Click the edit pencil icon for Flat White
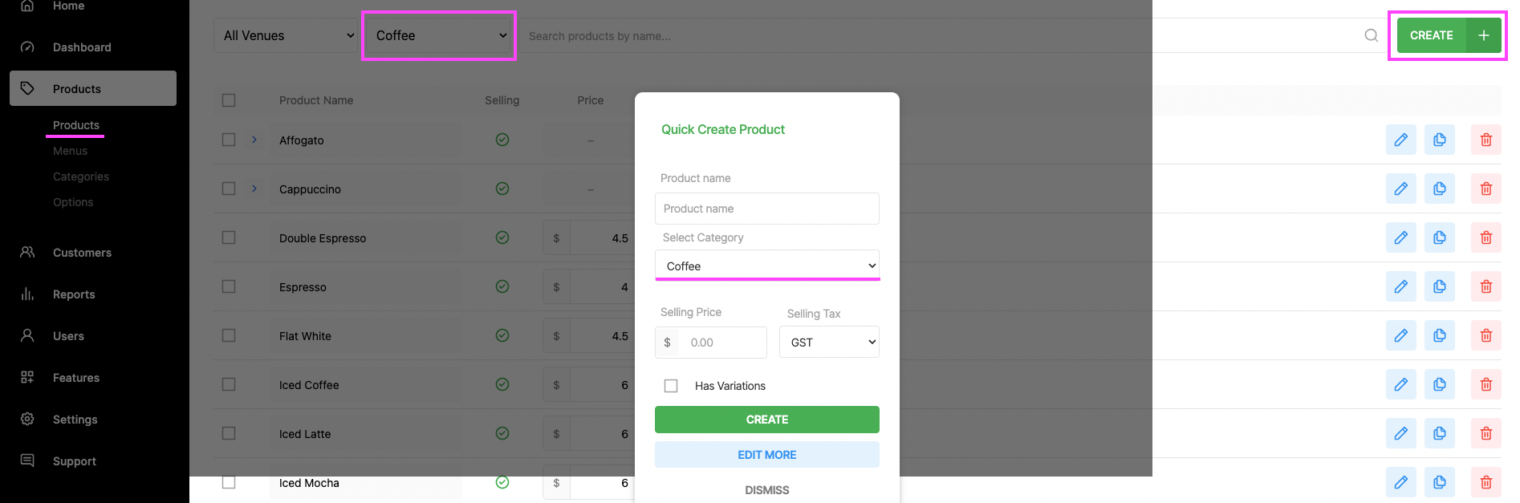 click(1400, 335)
